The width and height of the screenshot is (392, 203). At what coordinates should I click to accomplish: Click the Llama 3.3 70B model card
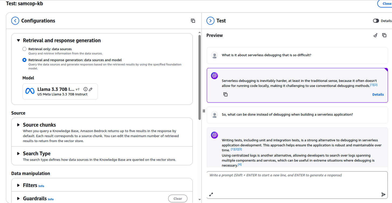point(60,91)
